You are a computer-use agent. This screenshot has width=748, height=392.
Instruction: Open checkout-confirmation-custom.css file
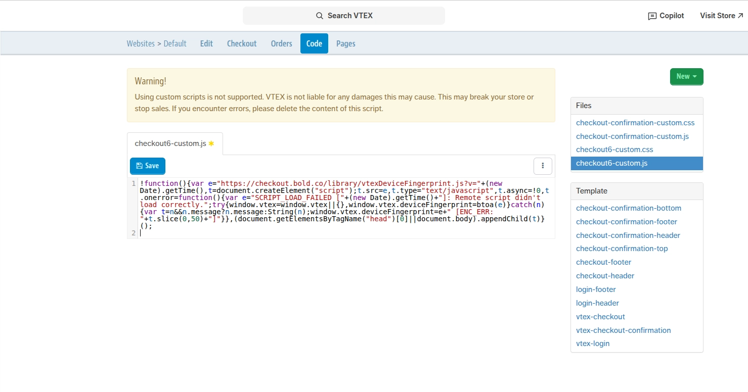(x=635, y=123)
